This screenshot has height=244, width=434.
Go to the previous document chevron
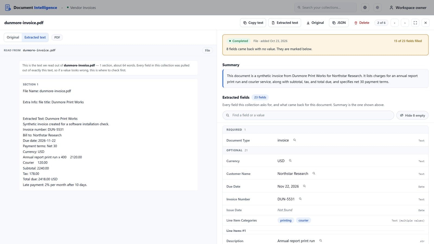pos(395,23)
